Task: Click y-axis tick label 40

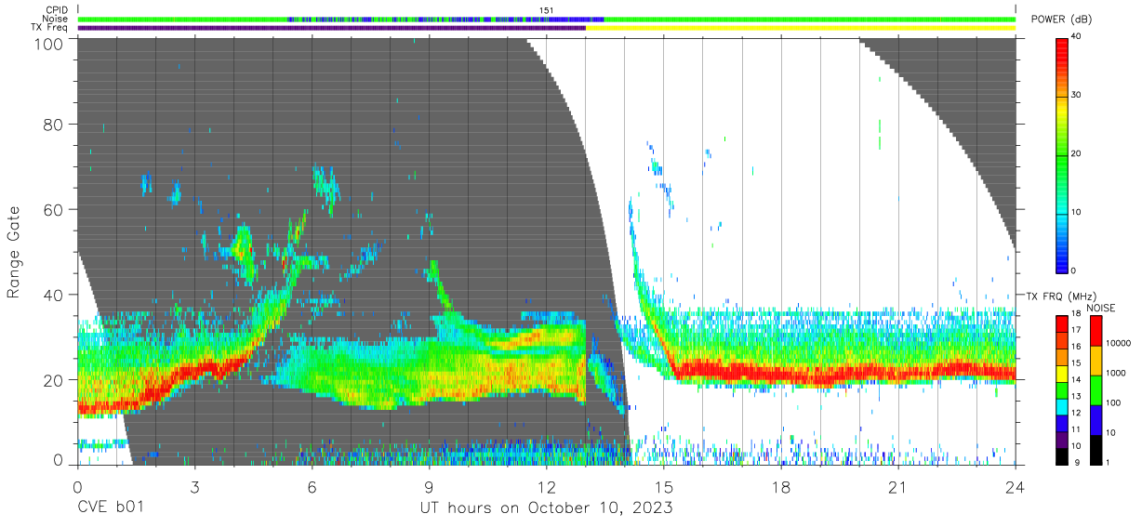Action: point(53,294)
